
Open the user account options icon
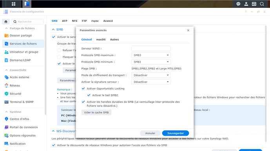tap(246, 4)
